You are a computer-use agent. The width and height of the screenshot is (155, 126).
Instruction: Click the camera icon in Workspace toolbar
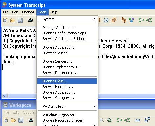tap(31, 120)
